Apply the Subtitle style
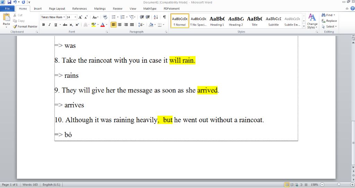Image resolution: width=355 pixels, height=188 pixels. pos(273,21)
